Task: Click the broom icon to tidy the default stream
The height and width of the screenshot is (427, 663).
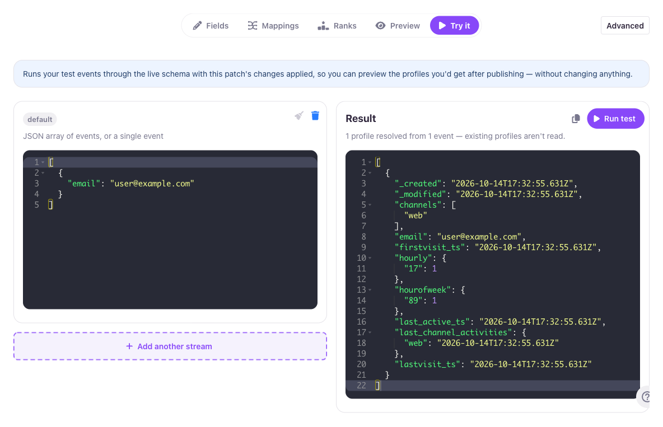Action: coord(299,116)
